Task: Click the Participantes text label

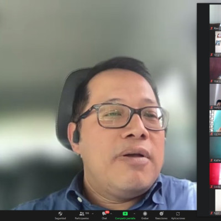Action: pyautogui.click(x=82, y=218)
